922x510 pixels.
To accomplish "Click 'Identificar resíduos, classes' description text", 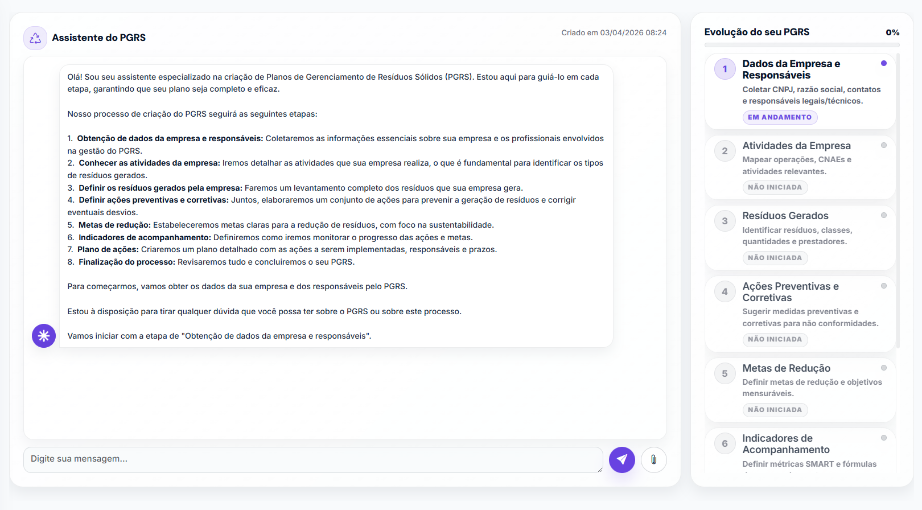I will [x=797, y=236].
